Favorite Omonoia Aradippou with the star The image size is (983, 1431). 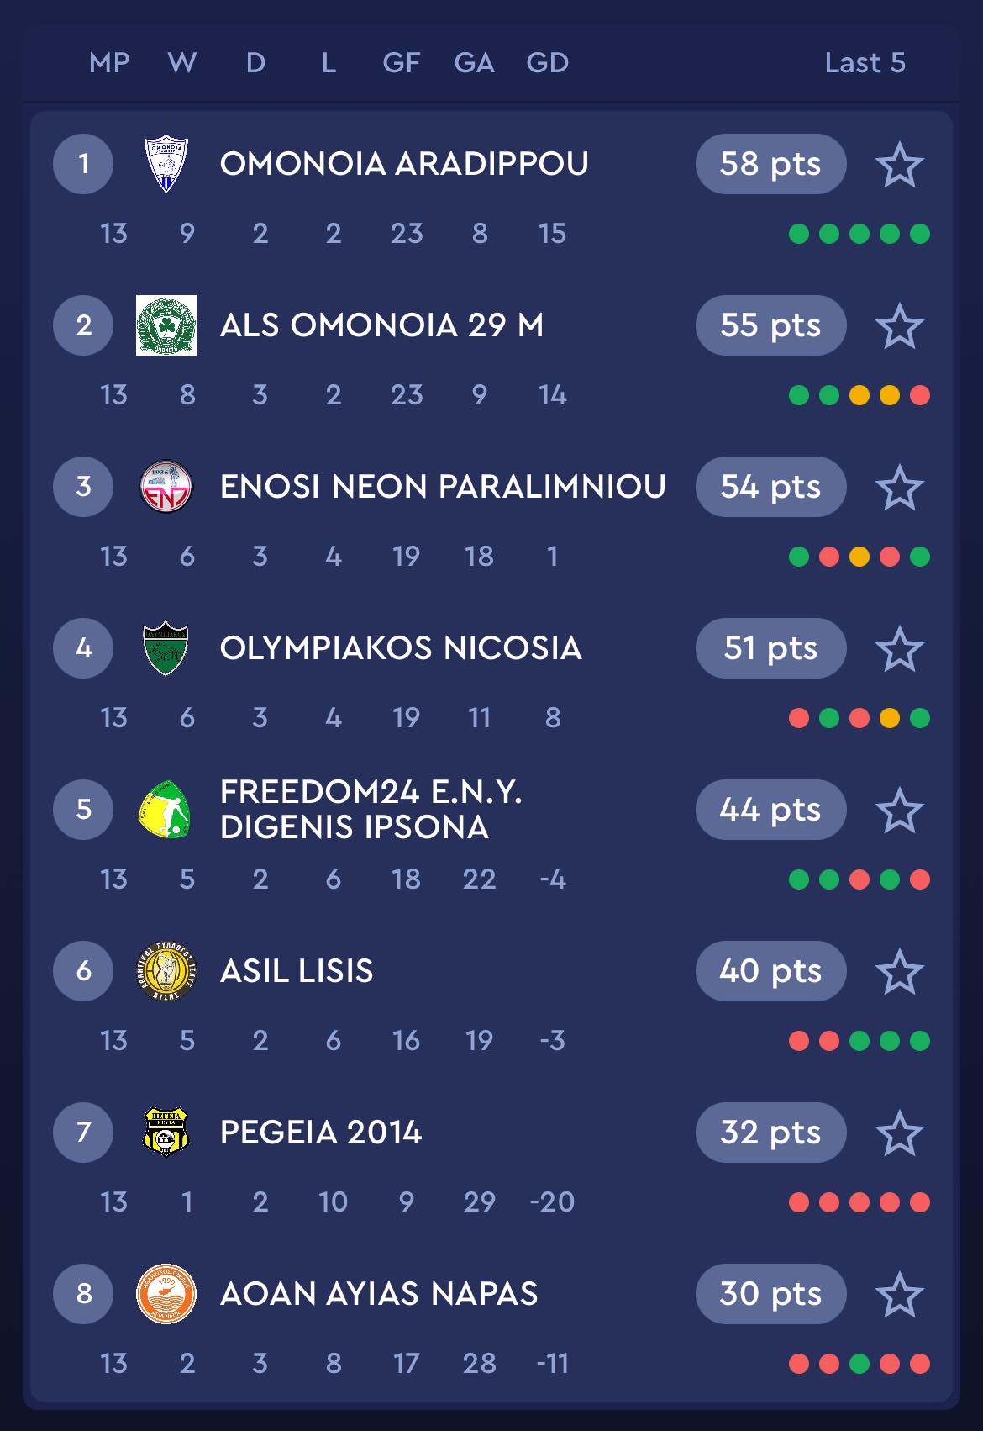[899, 164]
